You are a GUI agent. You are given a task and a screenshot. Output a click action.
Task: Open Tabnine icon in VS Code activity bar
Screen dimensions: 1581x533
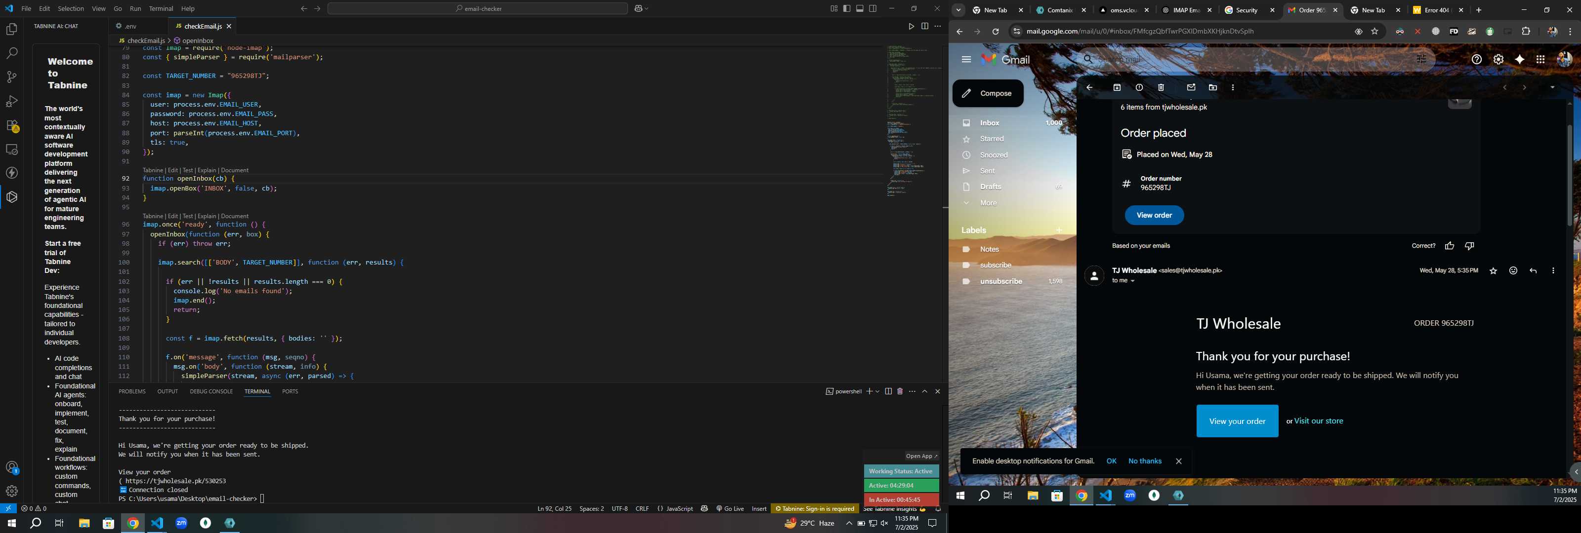[12, 197]
